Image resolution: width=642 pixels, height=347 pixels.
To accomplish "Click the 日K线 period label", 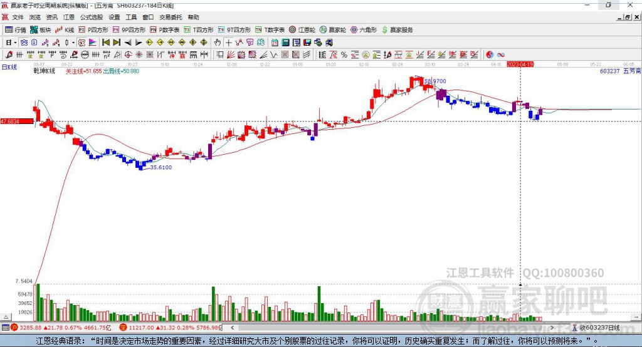I will coord(9,67).
